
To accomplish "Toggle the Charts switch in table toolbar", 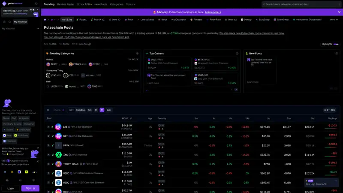I will [x=63, y=110].
